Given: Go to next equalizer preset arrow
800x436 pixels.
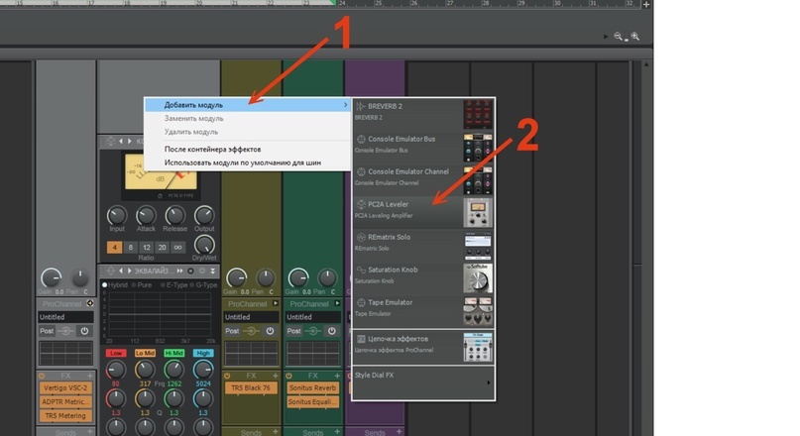Looking at the screenshot, I should coord(129,271).
